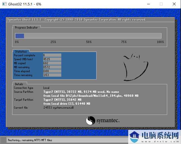This screenshot has height=144, width=181.
Task: Click the 25% progress scale marker
Action: (x=53, y=42)
